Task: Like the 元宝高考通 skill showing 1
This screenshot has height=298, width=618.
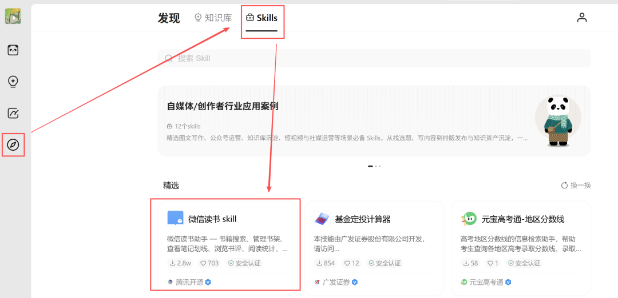Action: click(493, 263)
